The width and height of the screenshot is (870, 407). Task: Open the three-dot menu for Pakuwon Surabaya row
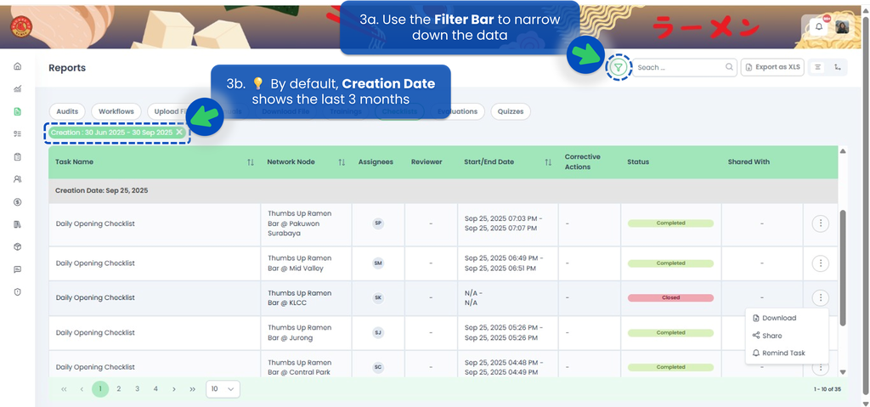coord(820,223)
